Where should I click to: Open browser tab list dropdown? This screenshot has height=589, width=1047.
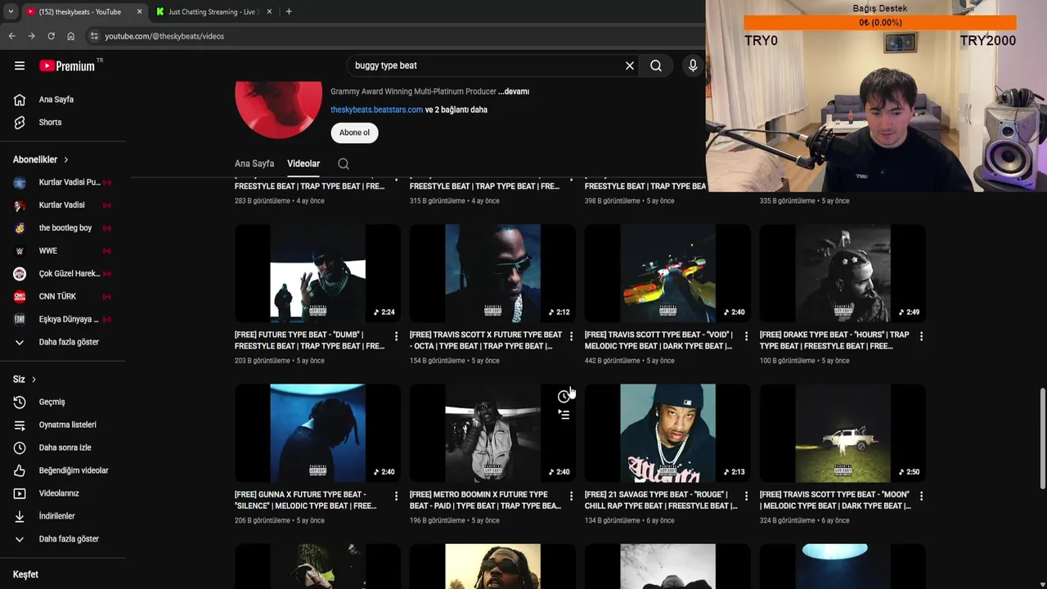pos(10,11)
